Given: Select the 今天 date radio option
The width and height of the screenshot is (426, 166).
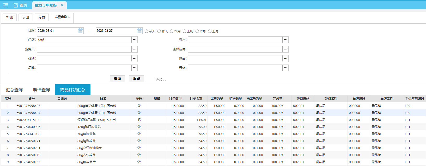Looking at the screenshot, I should [x=147, y=31].
